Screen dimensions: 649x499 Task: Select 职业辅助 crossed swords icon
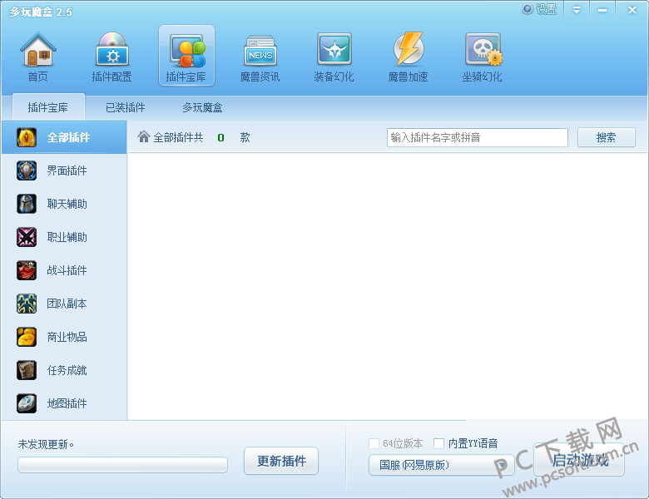tap(27, 237)
